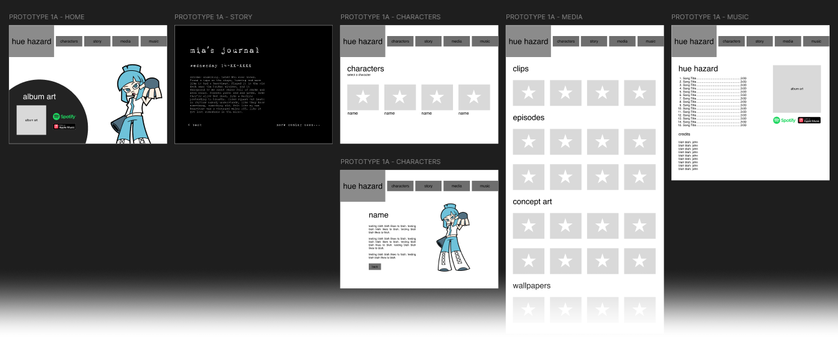Switch to the media tab on the Home page
838x346 pixels.
(x=125, y=41)
